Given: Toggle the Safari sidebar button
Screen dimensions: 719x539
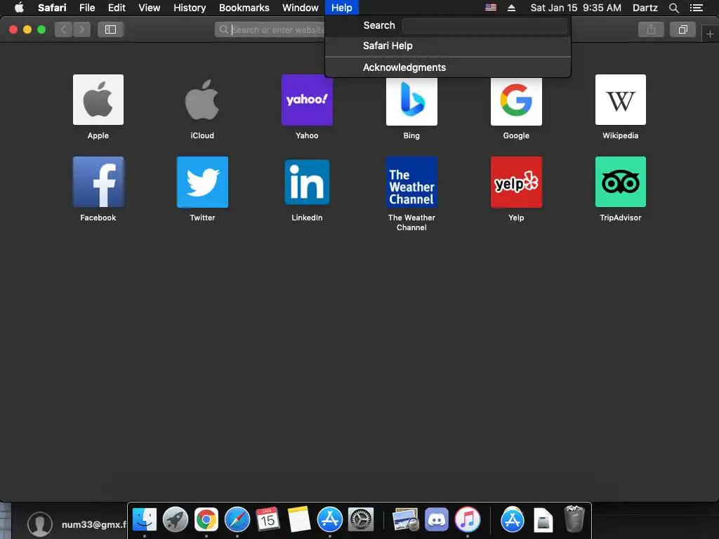Looking at the screenshot, I should 110,29.
